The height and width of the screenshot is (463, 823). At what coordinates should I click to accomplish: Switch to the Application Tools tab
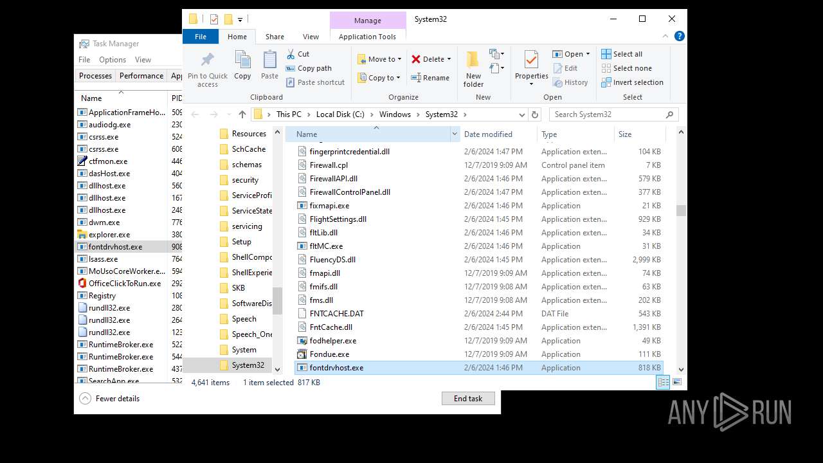tap(367, 37)
